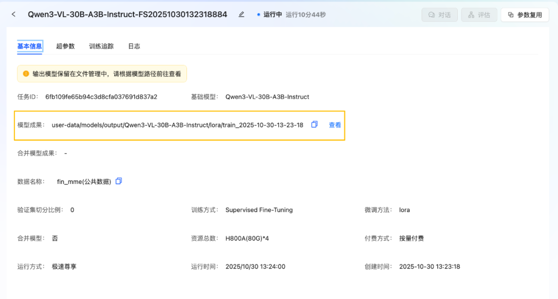Click the 运行10分44秒 runtime text
This screenshot has height=299, width=558.
click(x=306, y=14)
